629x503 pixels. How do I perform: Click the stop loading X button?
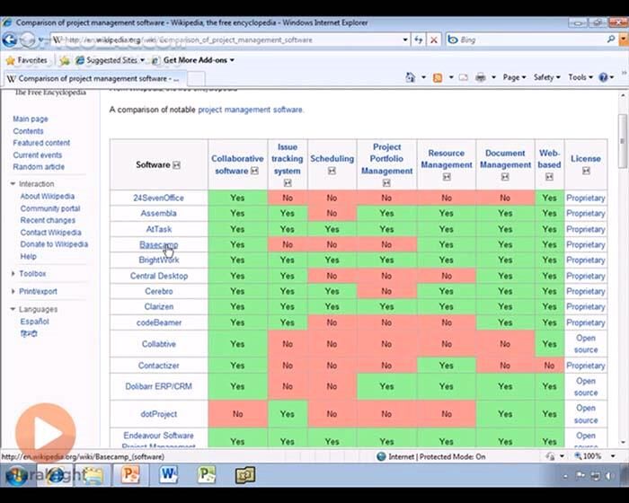pos(434,40)
